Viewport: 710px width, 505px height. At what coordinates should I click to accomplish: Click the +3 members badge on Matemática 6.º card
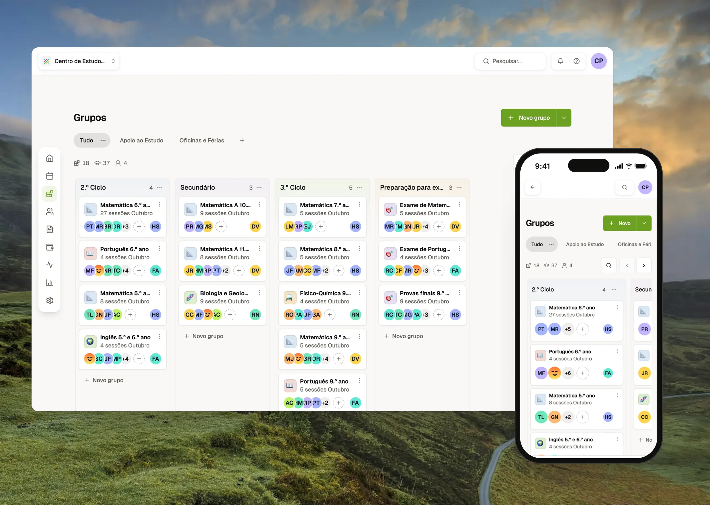[126, 227]
